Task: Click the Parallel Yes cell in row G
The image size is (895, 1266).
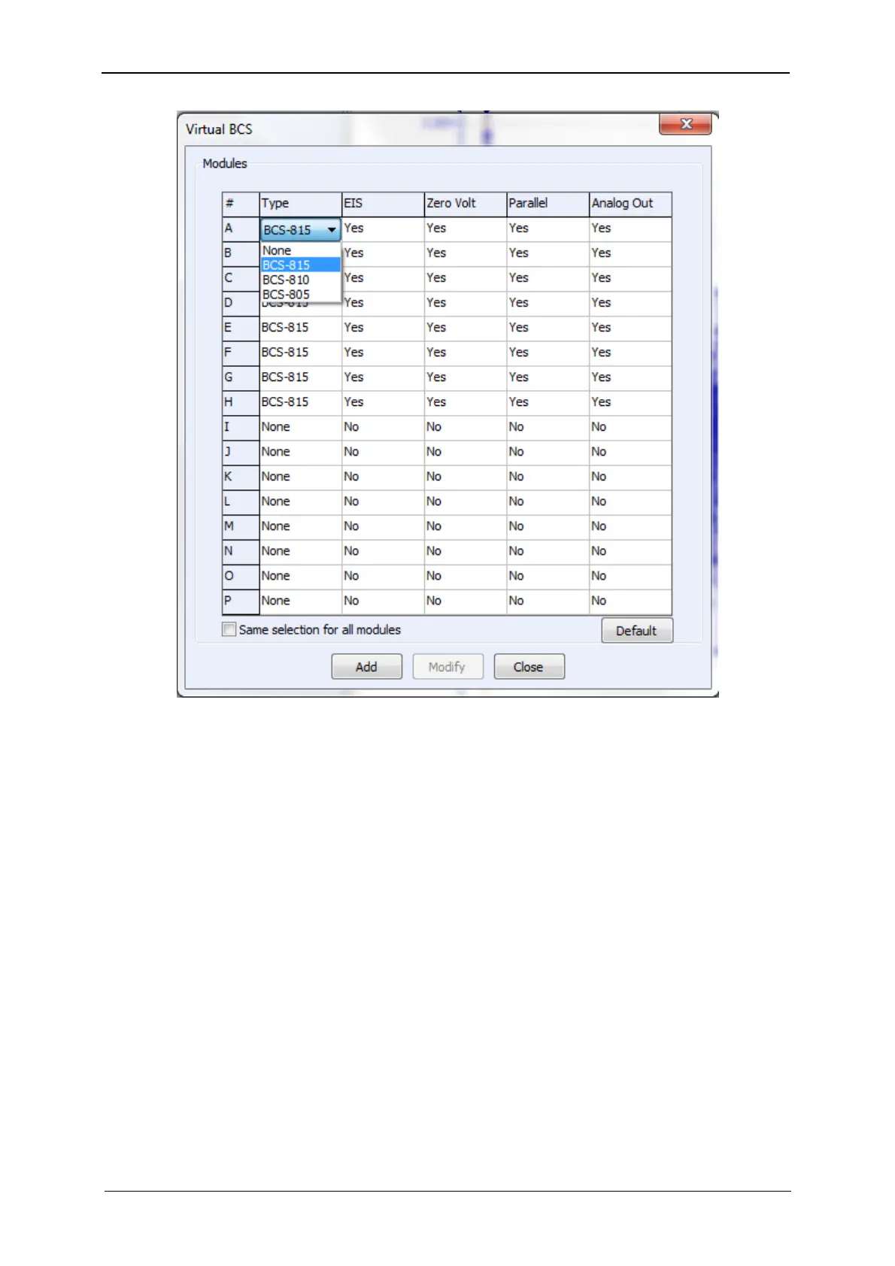Action: (x=548, y=377)
